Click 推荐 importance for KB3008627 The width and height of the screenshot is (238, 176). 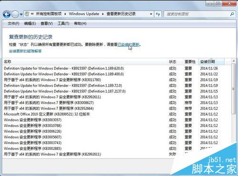pos(188,103)
